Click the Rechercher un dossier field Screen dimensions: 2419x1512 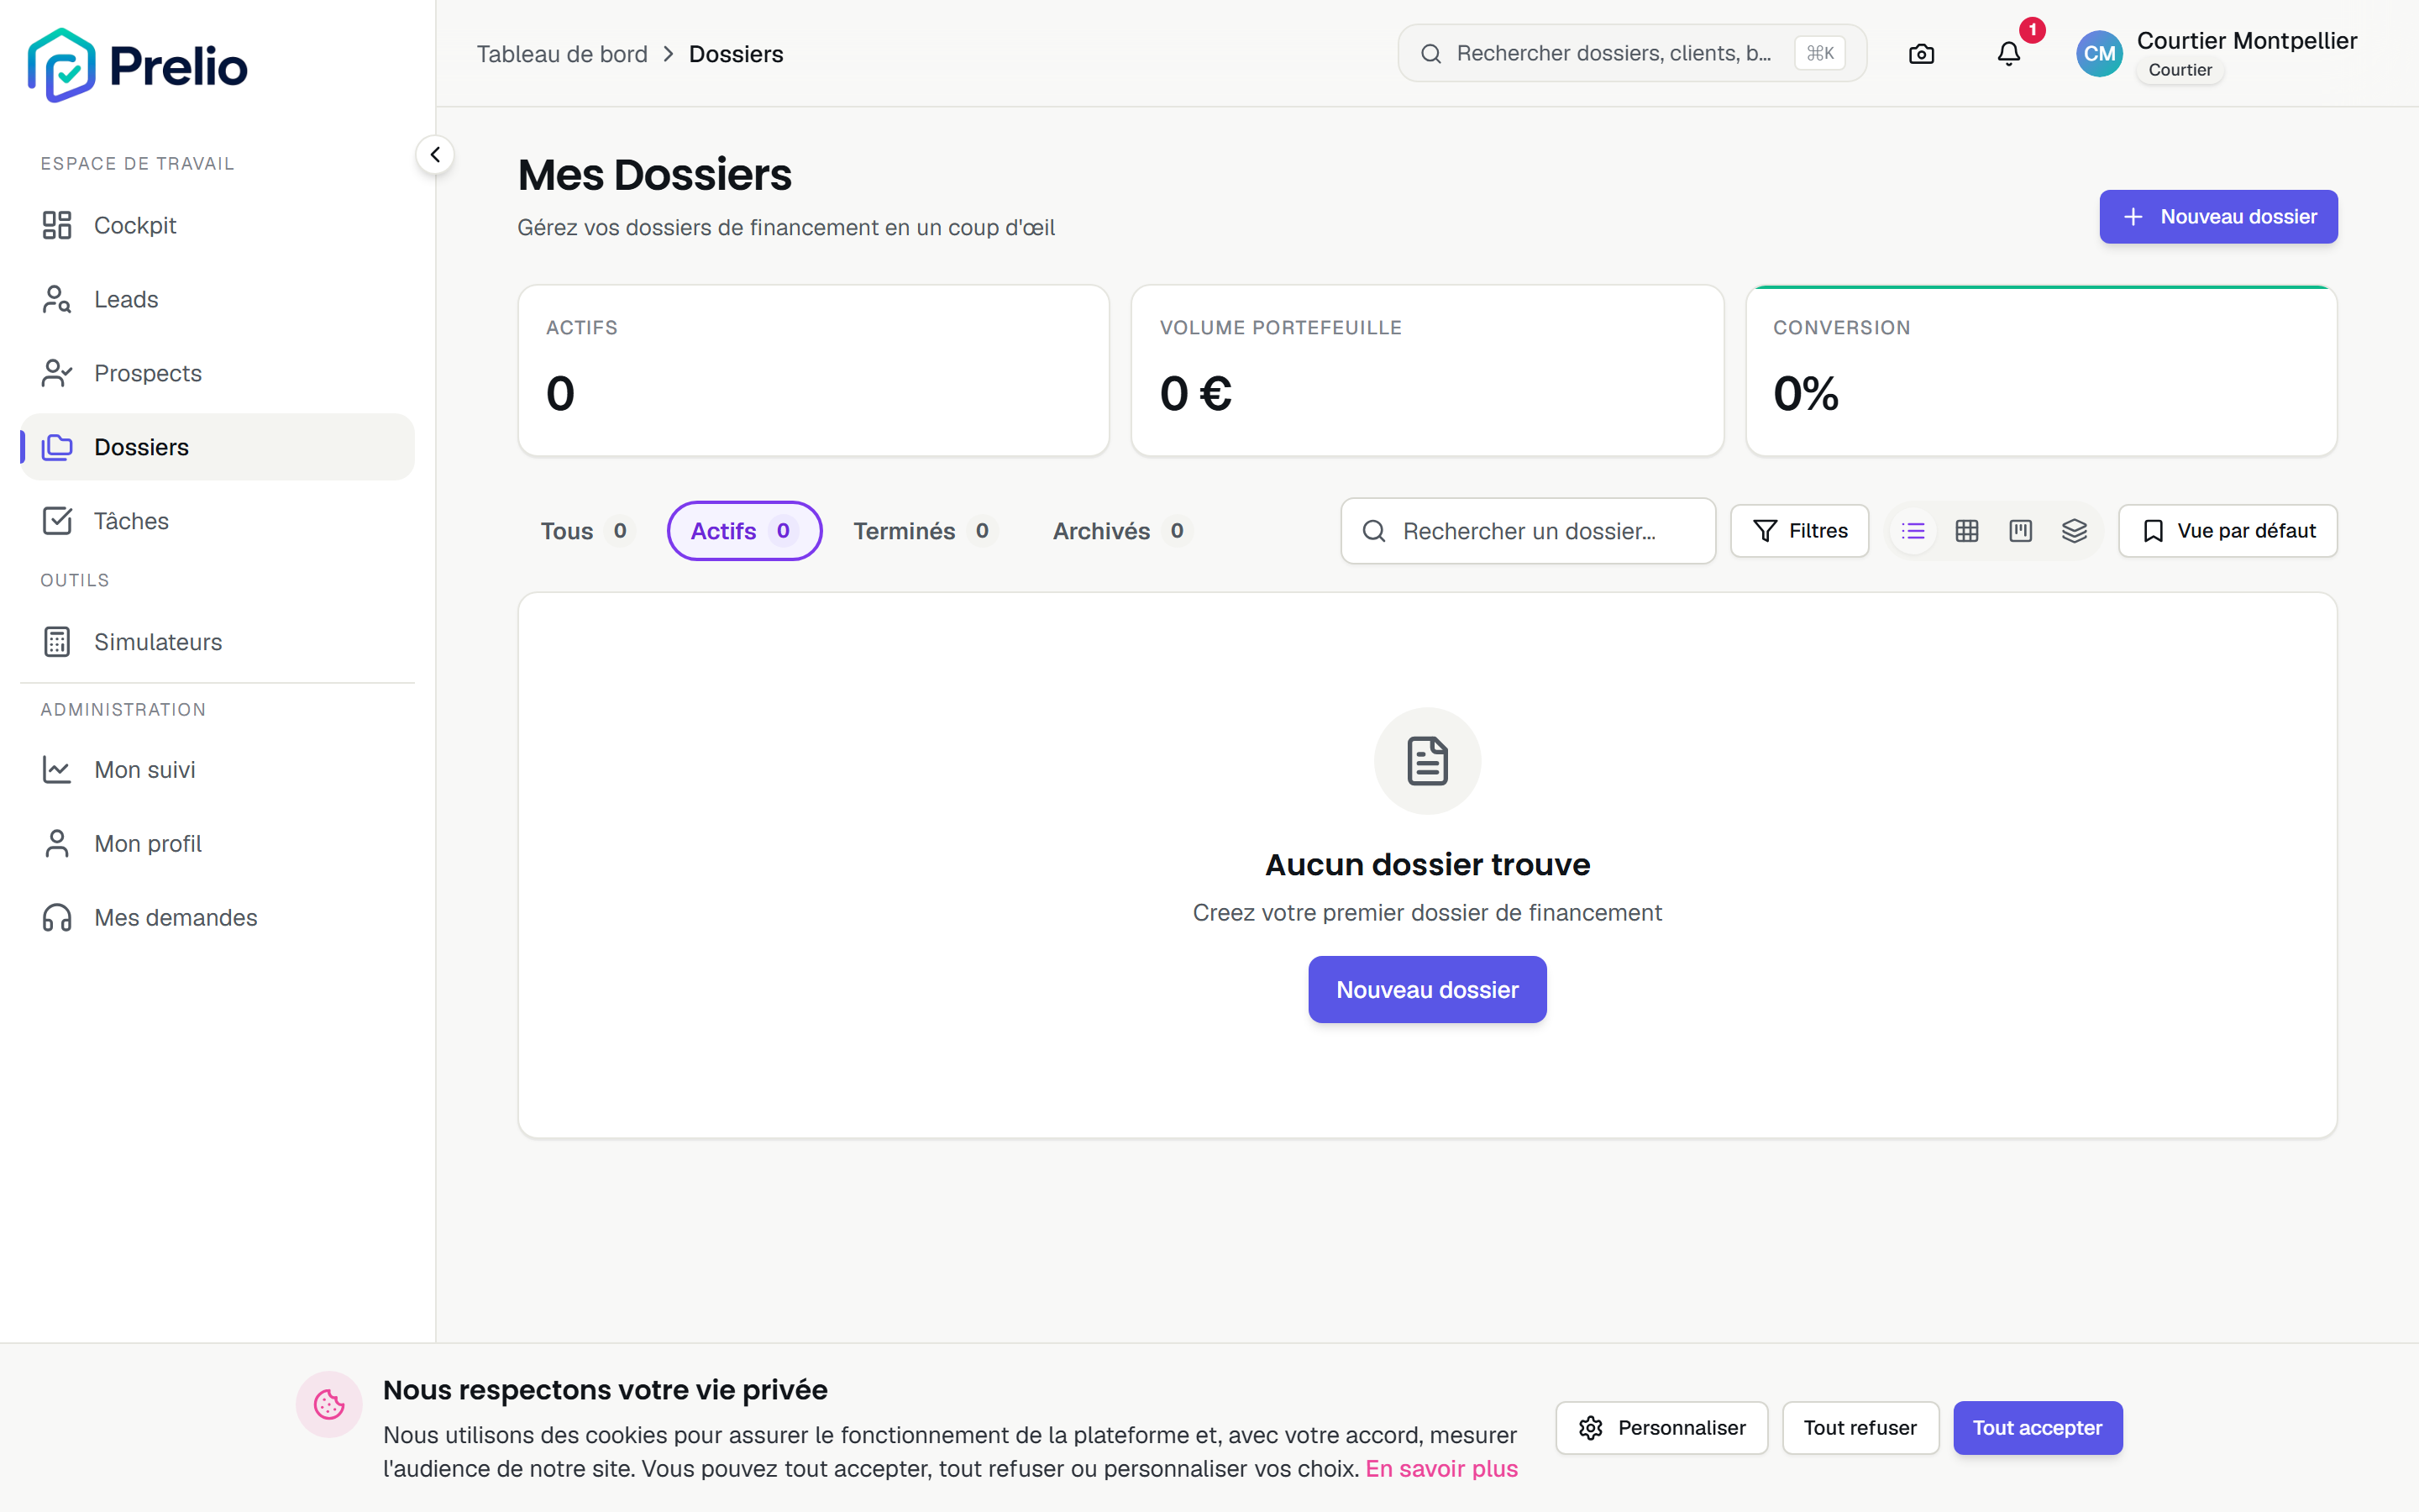(1529, 531)
